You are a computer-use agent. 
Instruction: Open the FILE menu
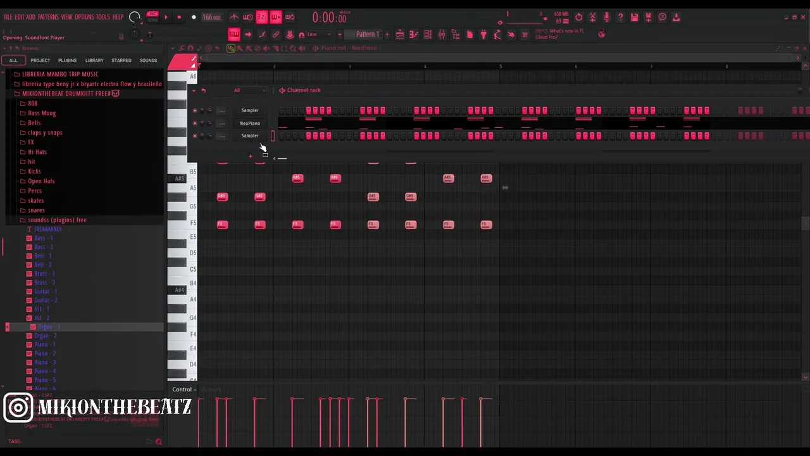coord(8,17)
